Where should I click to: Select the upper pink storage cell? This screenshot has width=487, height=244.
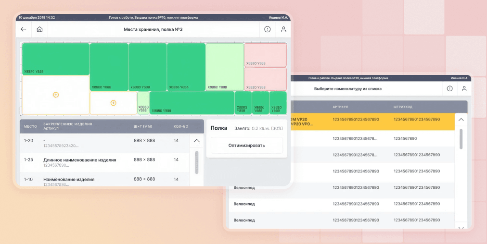point(265,55)
